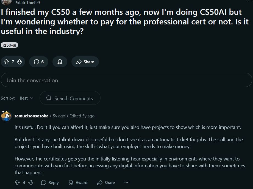Click the magnifier icon in Search Comments
The height and width of the screenshot is (189, 253).
point(49,98)
